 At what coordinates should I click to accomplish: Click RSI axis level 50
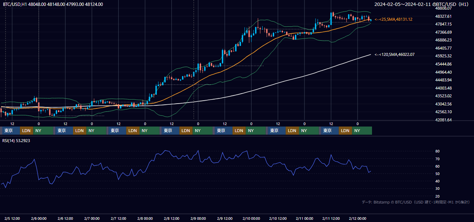click(438, 174)
